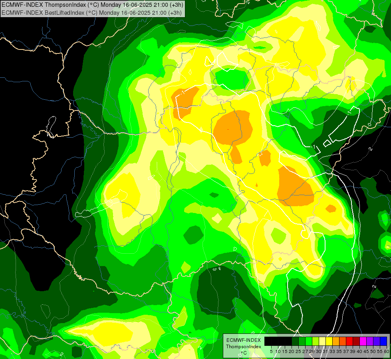Image resolution: width=391 pixels, height=359 pixels.
Task: Pick the yellow-green legend swatch for 29-30
Action: [x=316, y=341]
